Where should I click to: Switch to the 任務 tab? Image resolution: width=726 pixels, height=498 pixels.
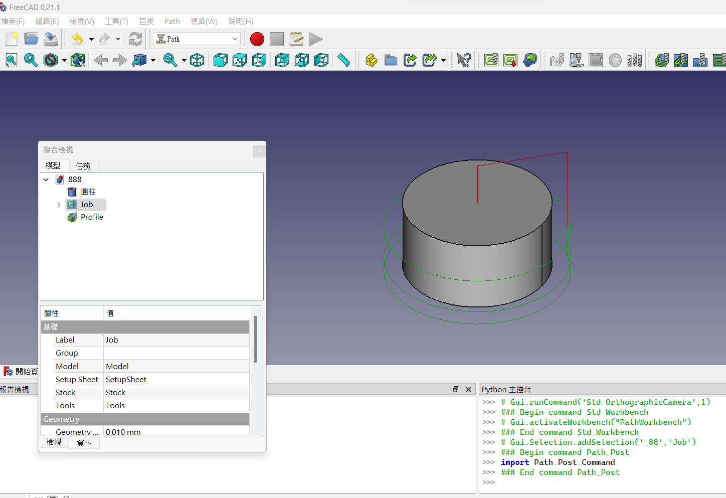pos(83,166)
